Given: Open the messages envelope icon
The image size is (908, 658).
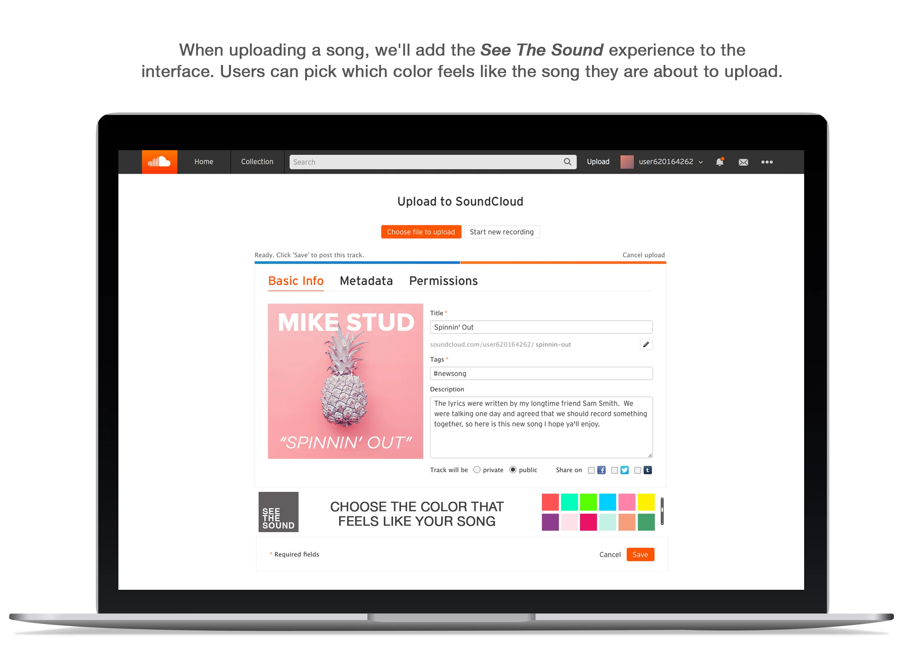Looking at the screenshot, I should click(x=743, y=162).
